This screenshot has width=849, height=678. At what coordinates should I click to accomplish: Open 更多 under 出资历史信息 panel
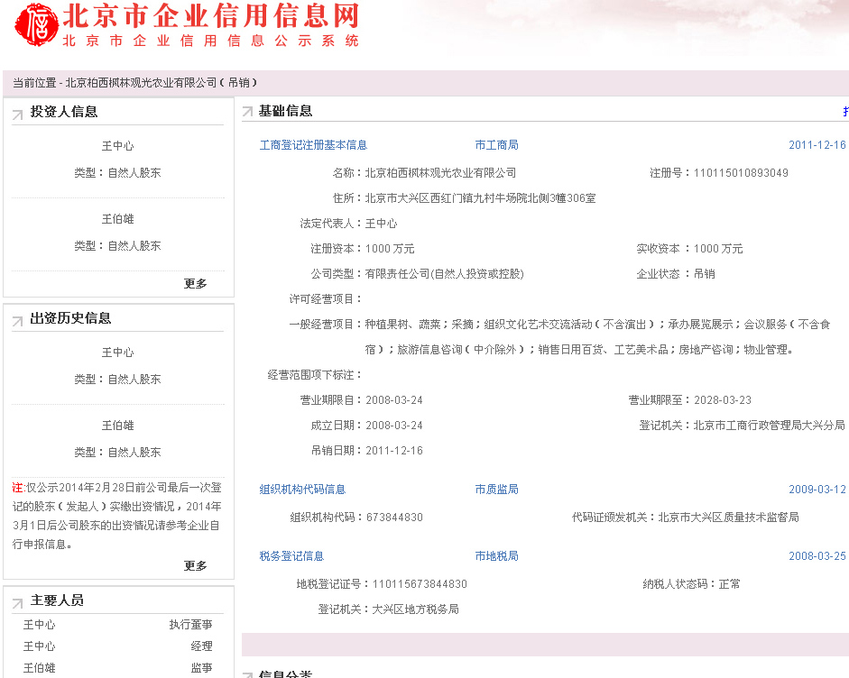point(195,566)
